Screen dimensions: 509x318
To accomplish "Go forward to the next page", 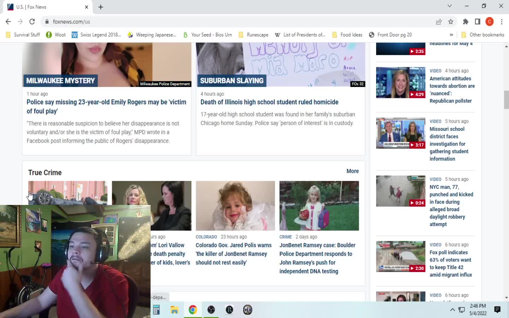I will pos(20,22).
